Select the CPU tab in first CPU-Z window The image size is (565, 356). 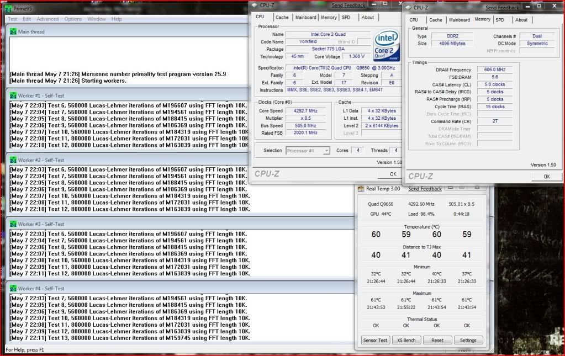click(x=260, y=17)
